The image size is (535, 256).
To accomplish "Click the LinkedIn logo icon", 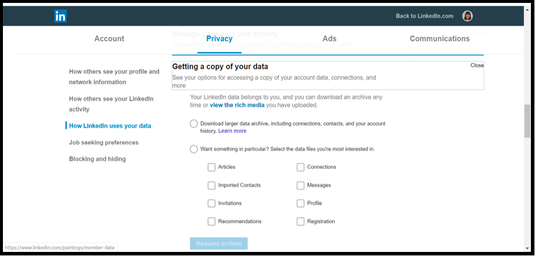I will (x=60, y=16).
